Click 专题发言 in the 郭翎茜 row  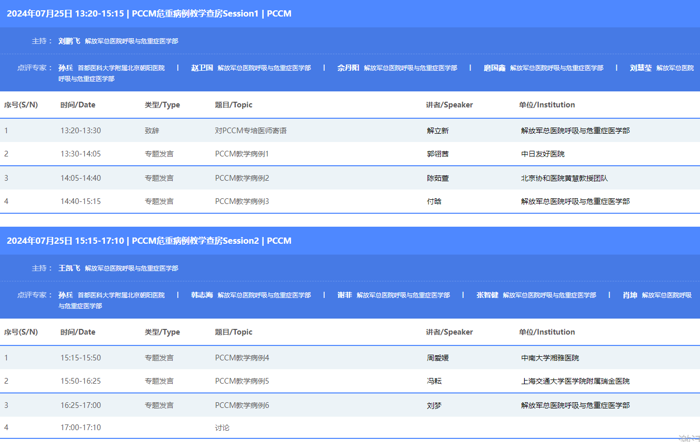(159, 154)
